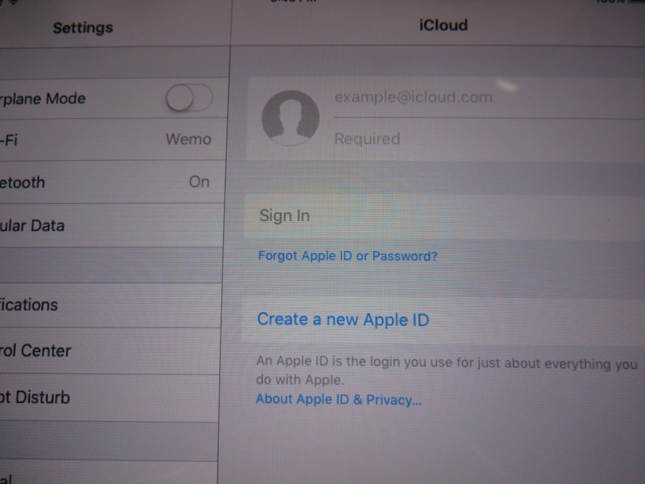Select Create a new Apple ID
The width and height of the screenshot is (645, 484).
coord(343,320)
